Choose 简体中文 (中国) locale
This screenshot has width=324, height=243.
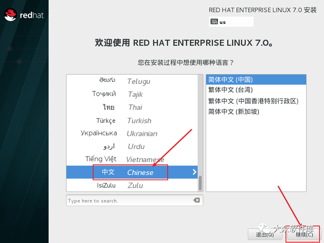256,80
